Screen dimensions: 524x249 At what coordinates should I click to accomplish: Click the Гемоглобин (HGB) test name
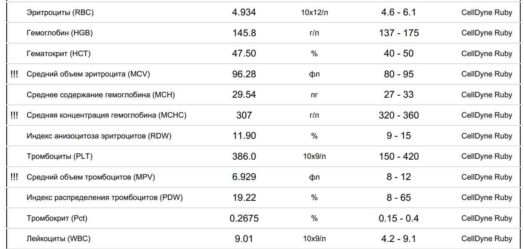(x=60, y=33)
